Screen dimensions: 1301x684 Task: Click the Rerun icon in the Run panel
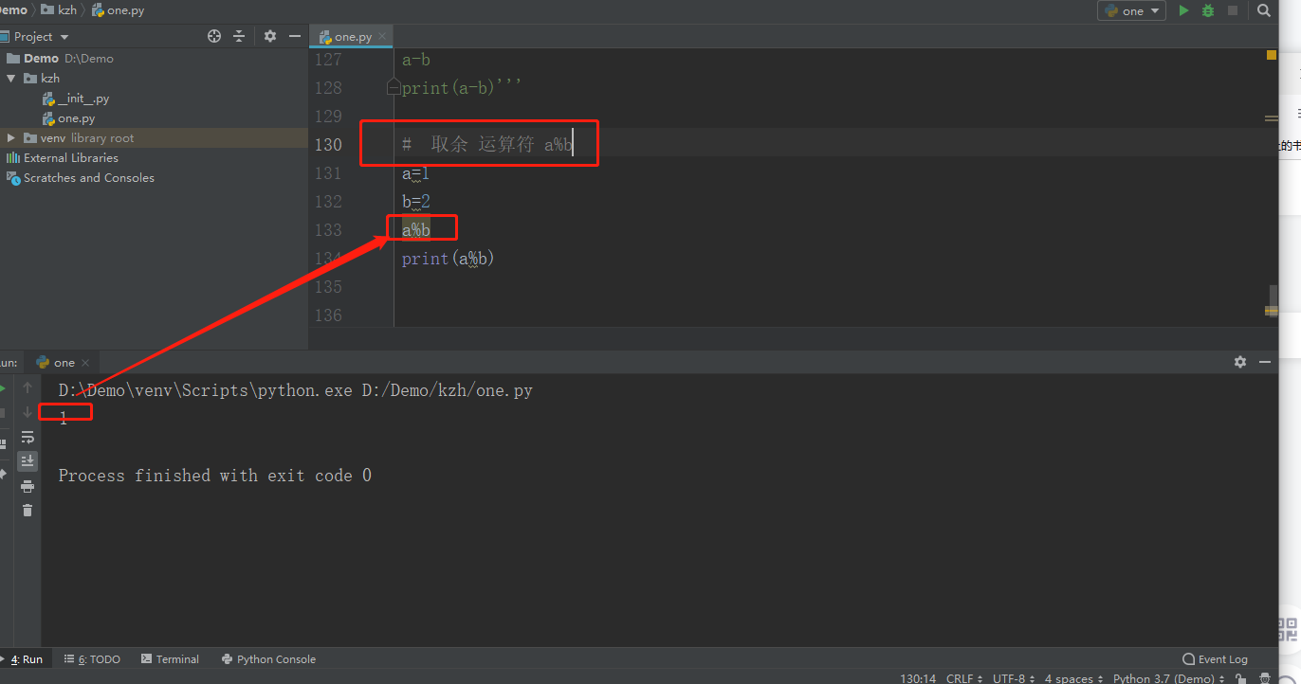5,388
